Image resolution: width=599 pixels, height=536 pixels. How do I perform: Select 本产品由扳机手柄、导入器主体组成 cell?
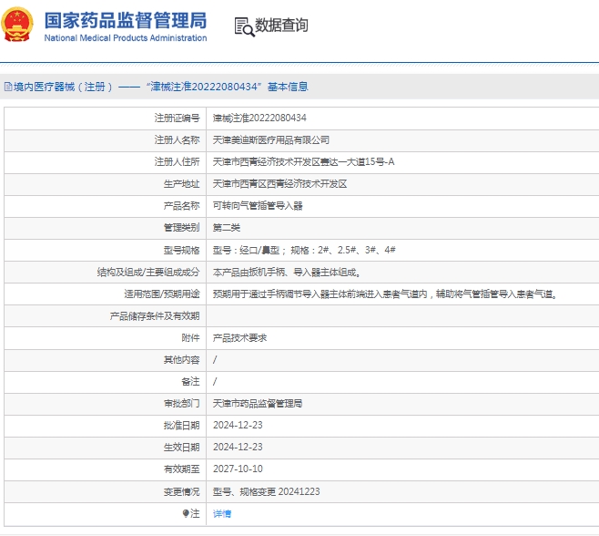[287, 272]
